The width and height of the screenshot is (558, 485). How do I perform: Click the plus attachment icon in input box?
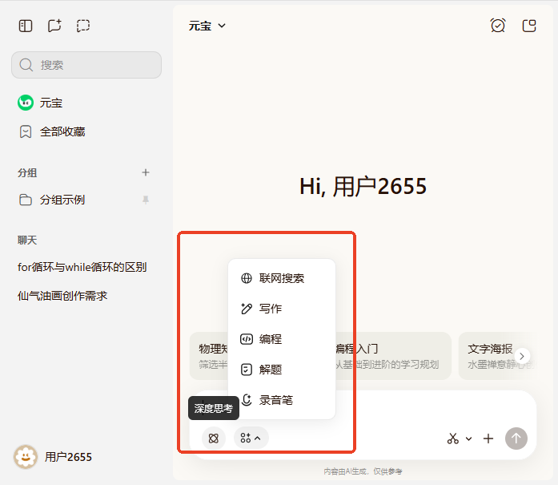click(488, 439)
